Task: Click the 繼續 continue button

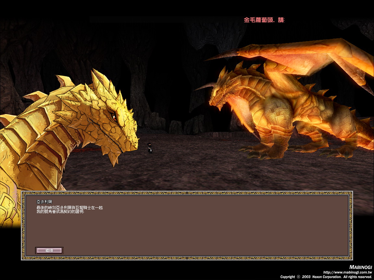Action: click(x=49, y=250)
